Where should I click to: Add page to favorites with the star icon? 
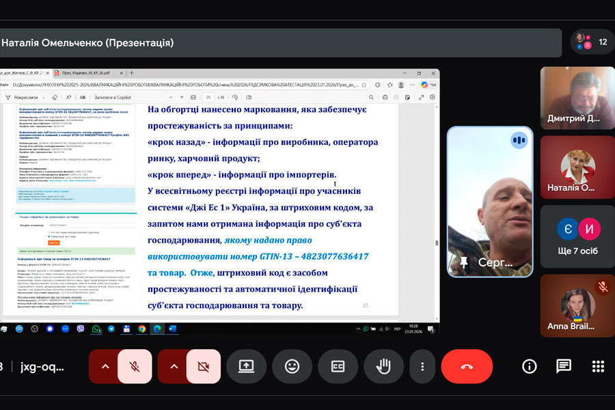[364, 85]
